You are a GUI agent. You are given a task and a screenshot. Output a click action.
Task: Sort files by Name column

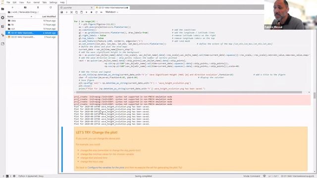(x=19, y=16)
